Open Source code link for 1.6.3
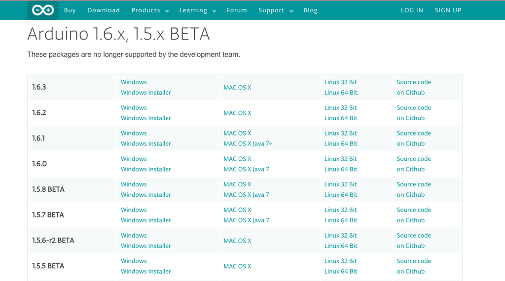Screen dimensions: 505x281 pyautogui.click(x=414, y=82)
